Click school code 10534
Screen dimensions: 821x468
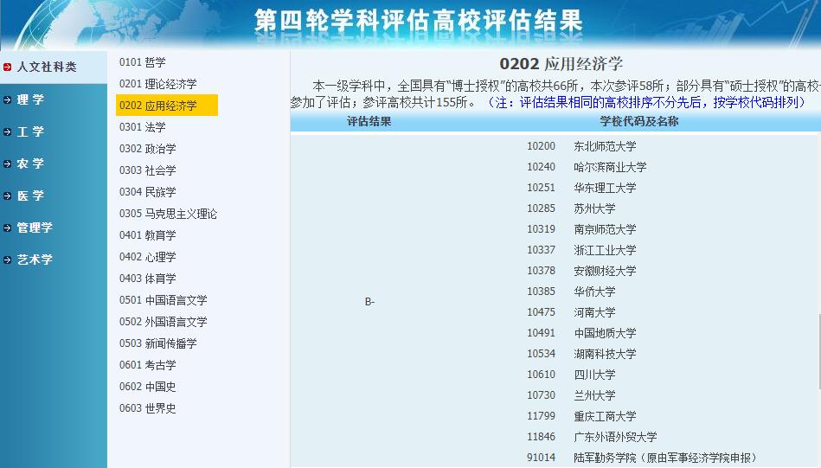click(541, 354)
